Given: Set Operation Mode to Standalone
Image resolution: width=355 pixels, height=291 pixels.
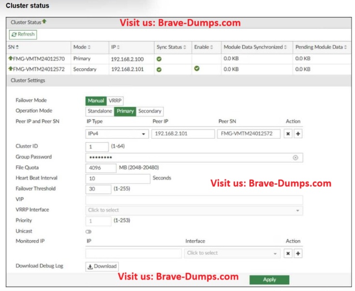Looking at the screenshot, I should point(100,111).
